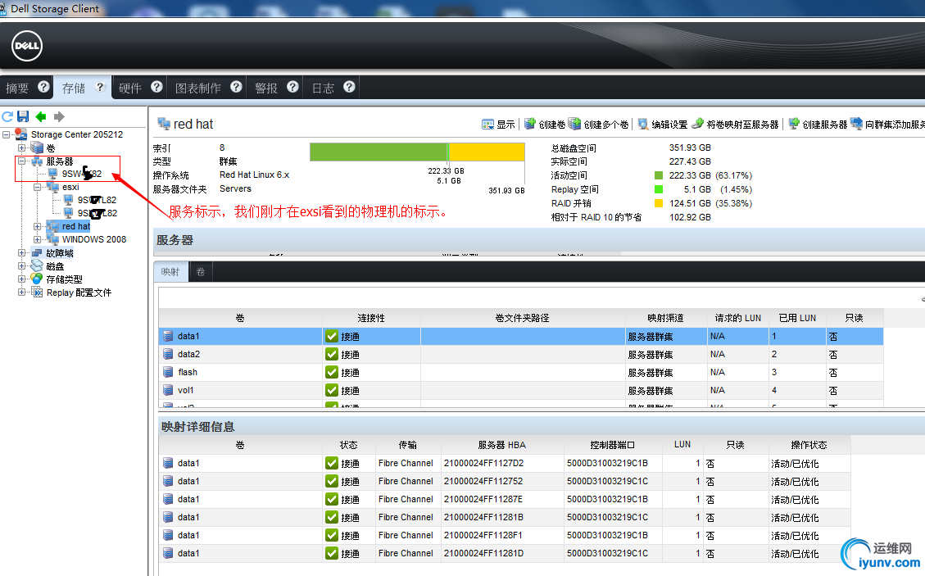Collapse the 服务器 tree node
The height and width of the screenshot is (576, 925).
pyautogui.click(x=22, y=161)
